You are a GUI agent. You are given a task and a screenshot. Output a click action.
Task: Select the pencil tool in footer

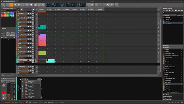tap(24, 102)
